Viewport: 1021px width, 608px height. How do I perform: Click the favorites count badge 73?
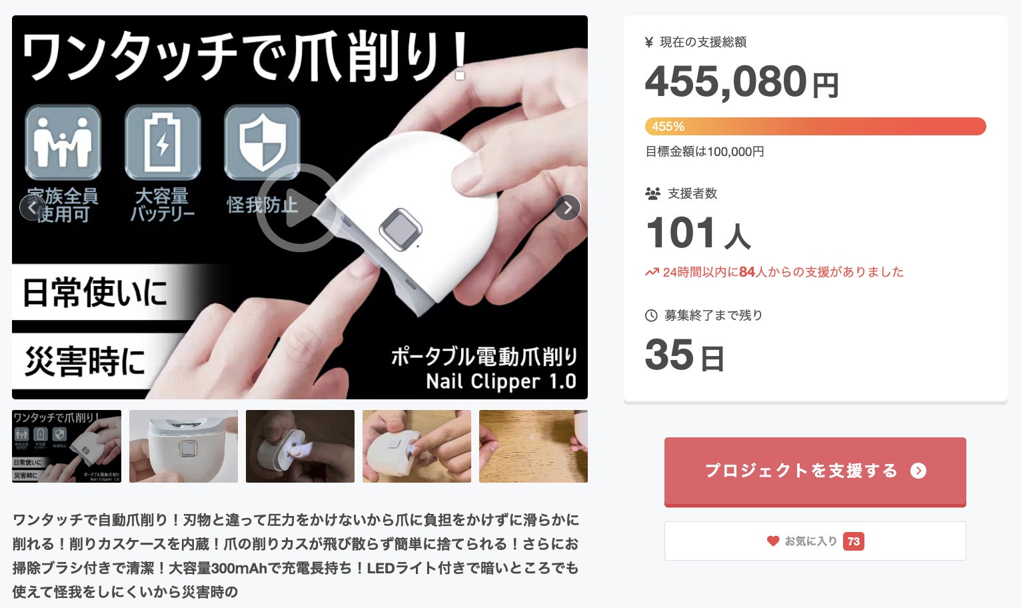tap(854, 541)
